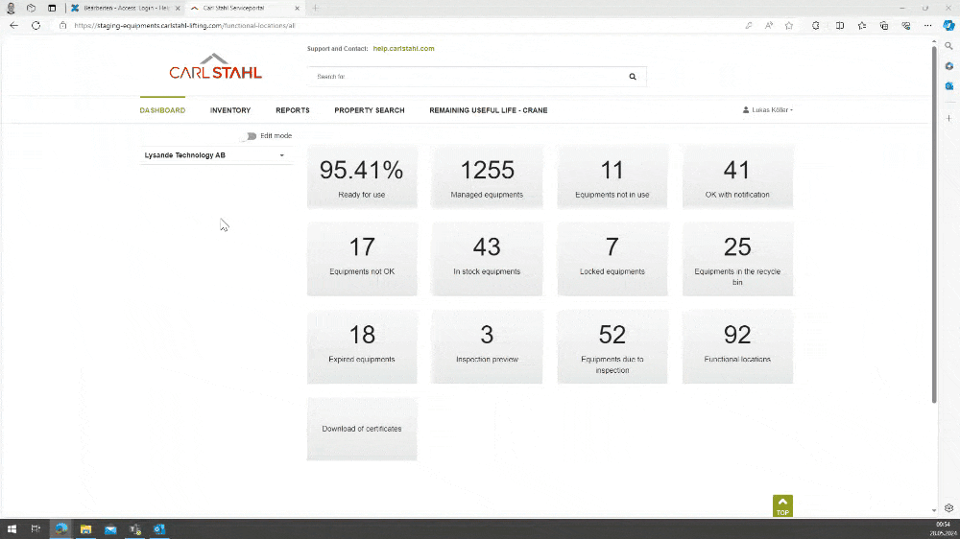Open Remaining Useful Life - Crane tab
960x539 pixels.
click(x=488, y=110)
